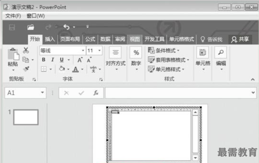
Task: Open file using the folder icon
Action: [x=31, y=27]
